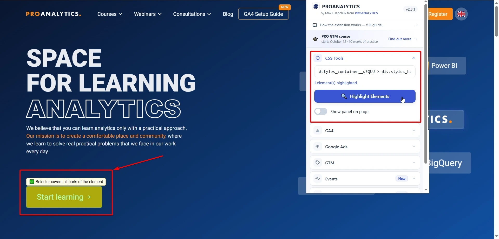
Task: Click the Highlight Elements button
Action: coord(365,96)
